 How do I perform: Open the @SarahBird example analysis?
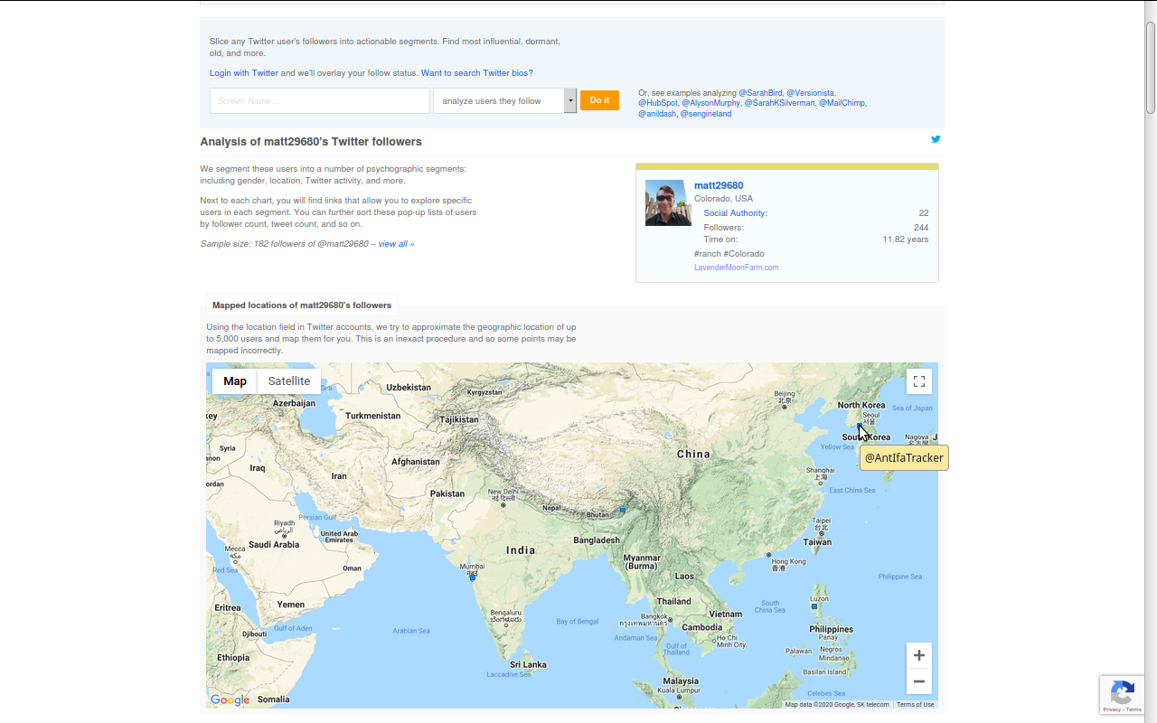point(760,92)
